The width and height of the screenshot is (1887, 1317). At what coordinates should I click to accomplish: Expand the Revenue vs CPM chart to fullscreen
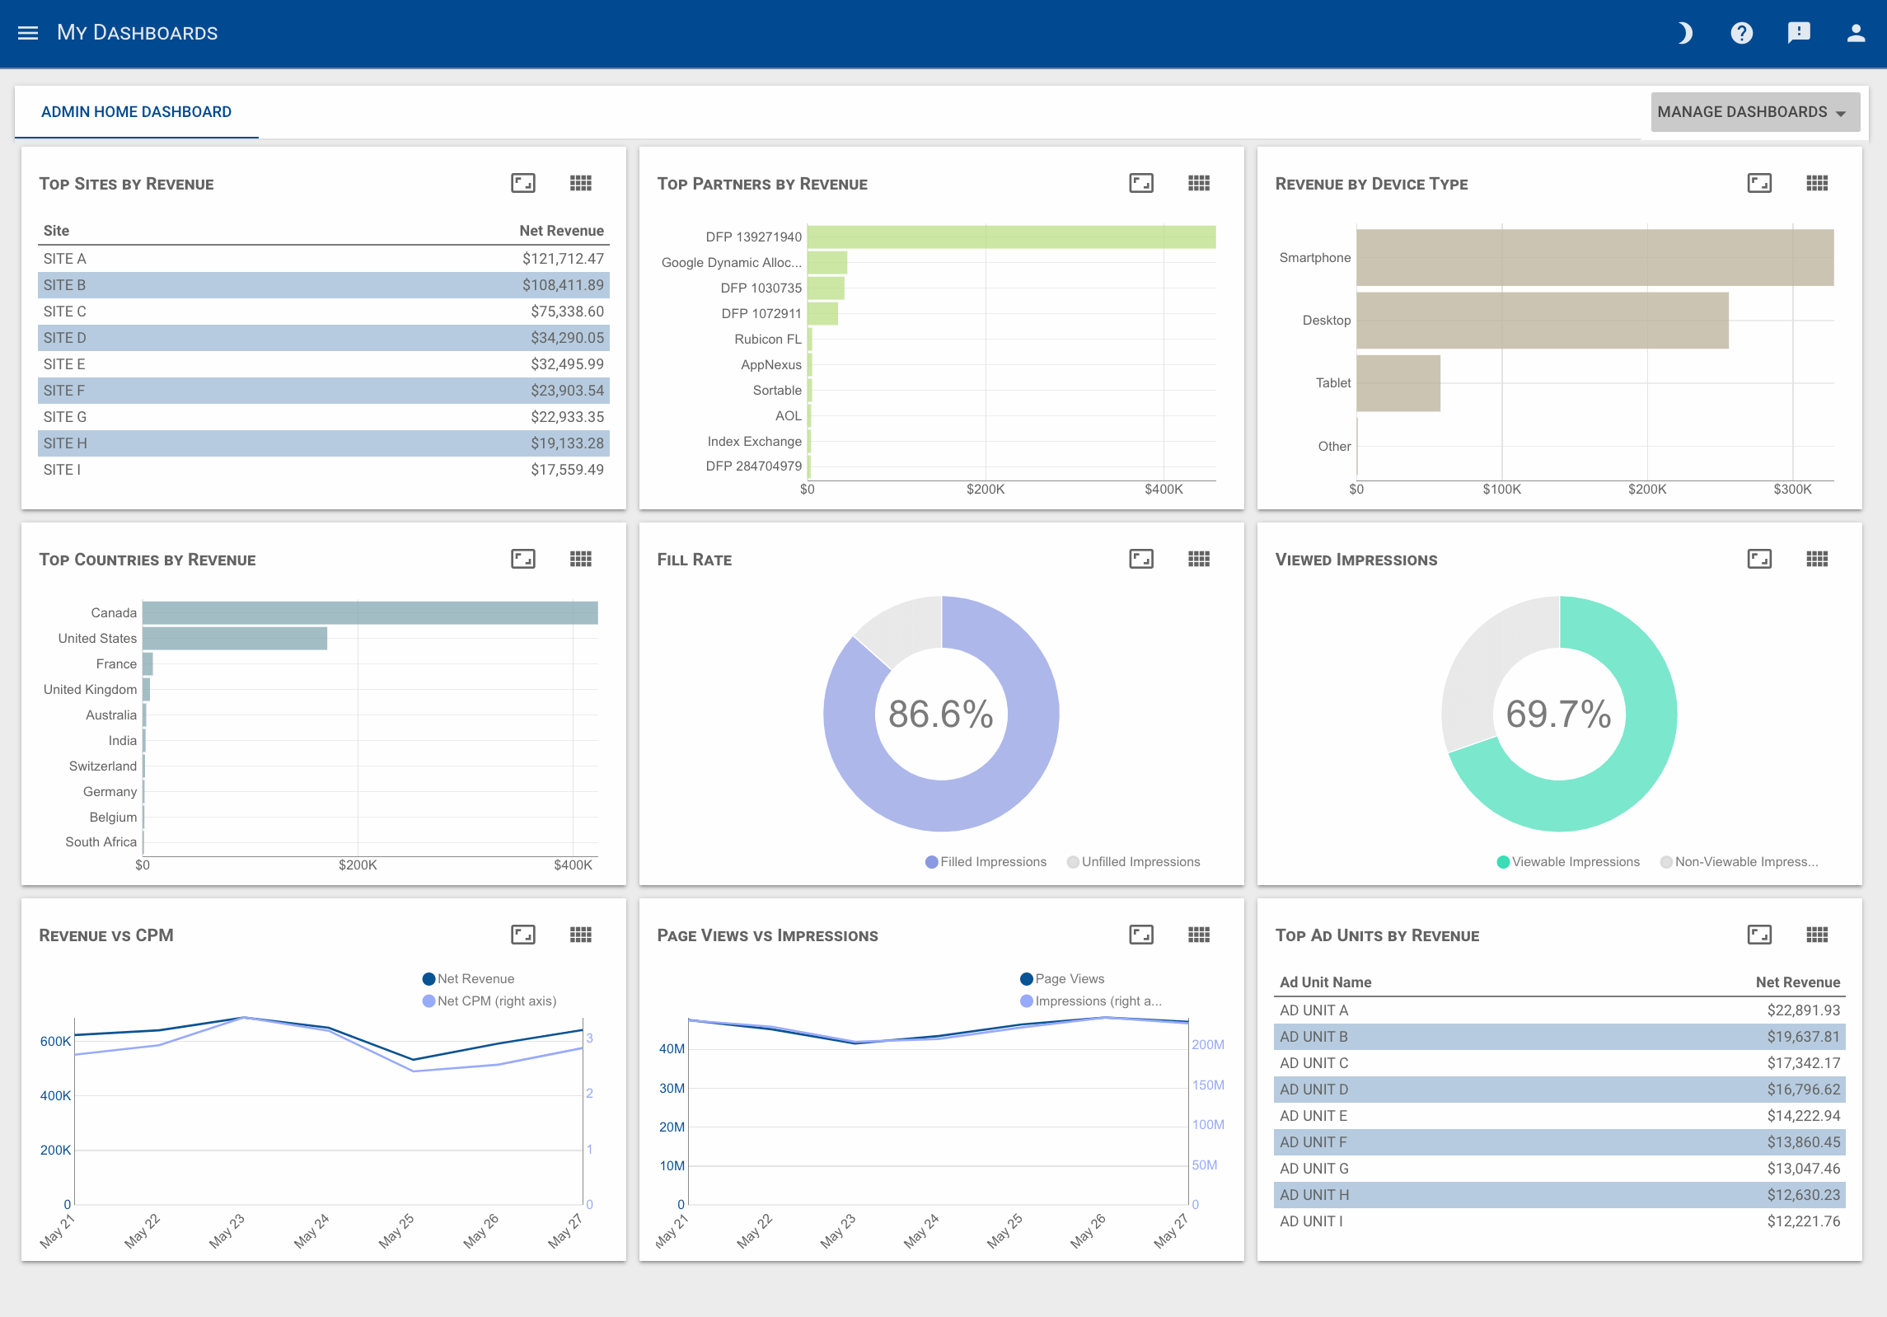522,935
